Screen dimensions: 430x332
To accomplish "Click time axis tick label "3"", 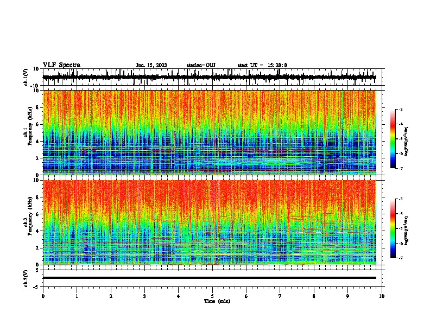I will tap(144, 296).
